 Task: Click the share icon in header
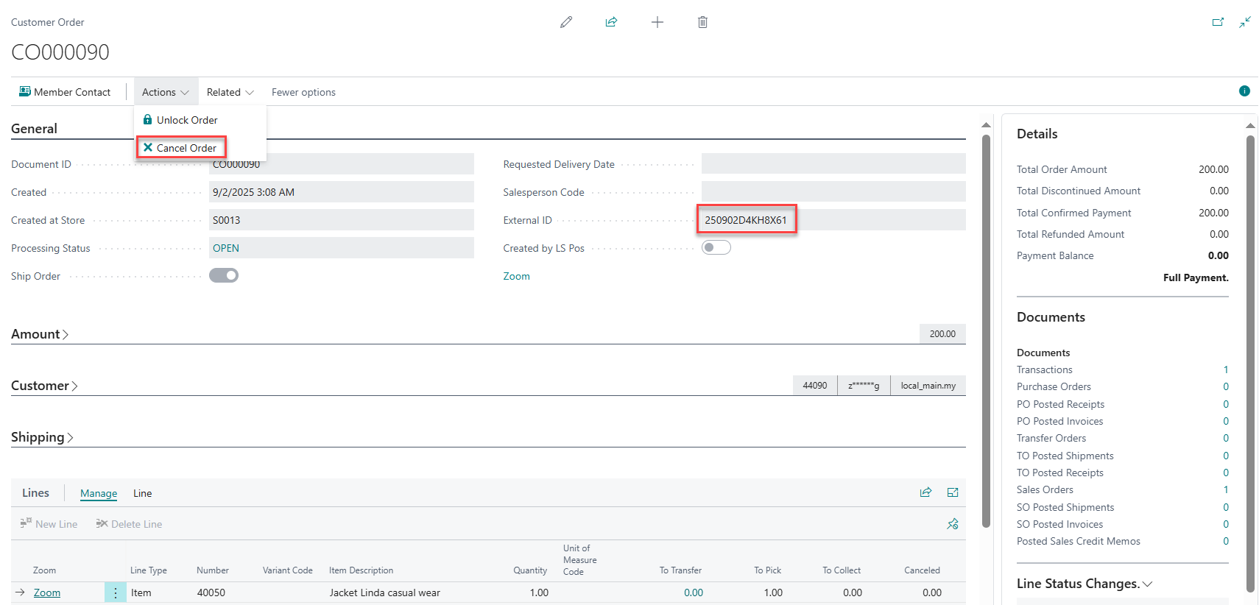[x=611, y=22]
